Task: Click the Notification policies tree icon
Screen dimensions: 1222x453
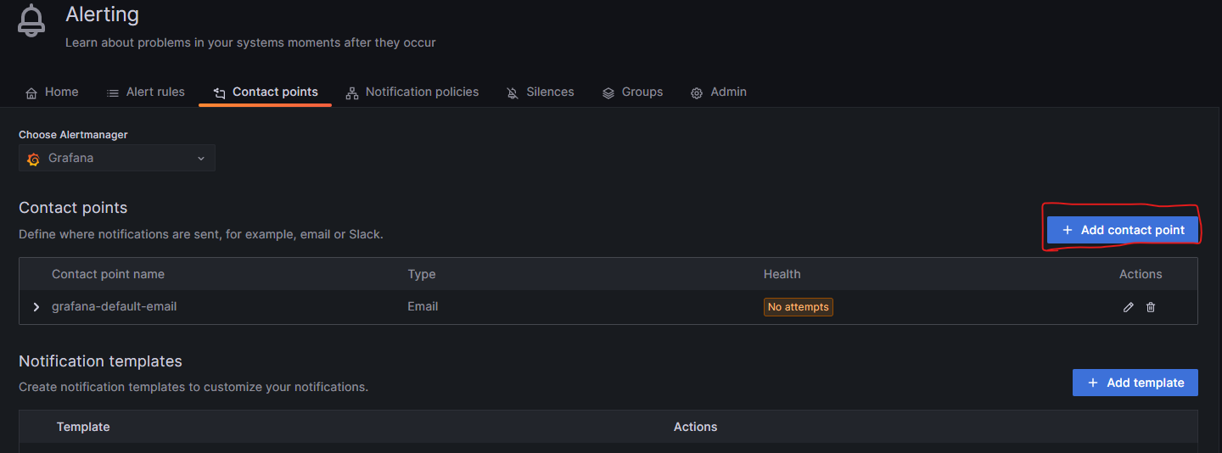Action: [x=352, y=93]
